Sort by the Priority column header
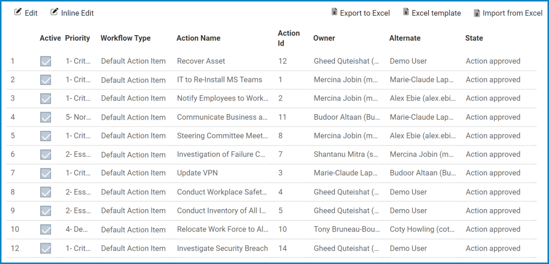 point(77,38)
